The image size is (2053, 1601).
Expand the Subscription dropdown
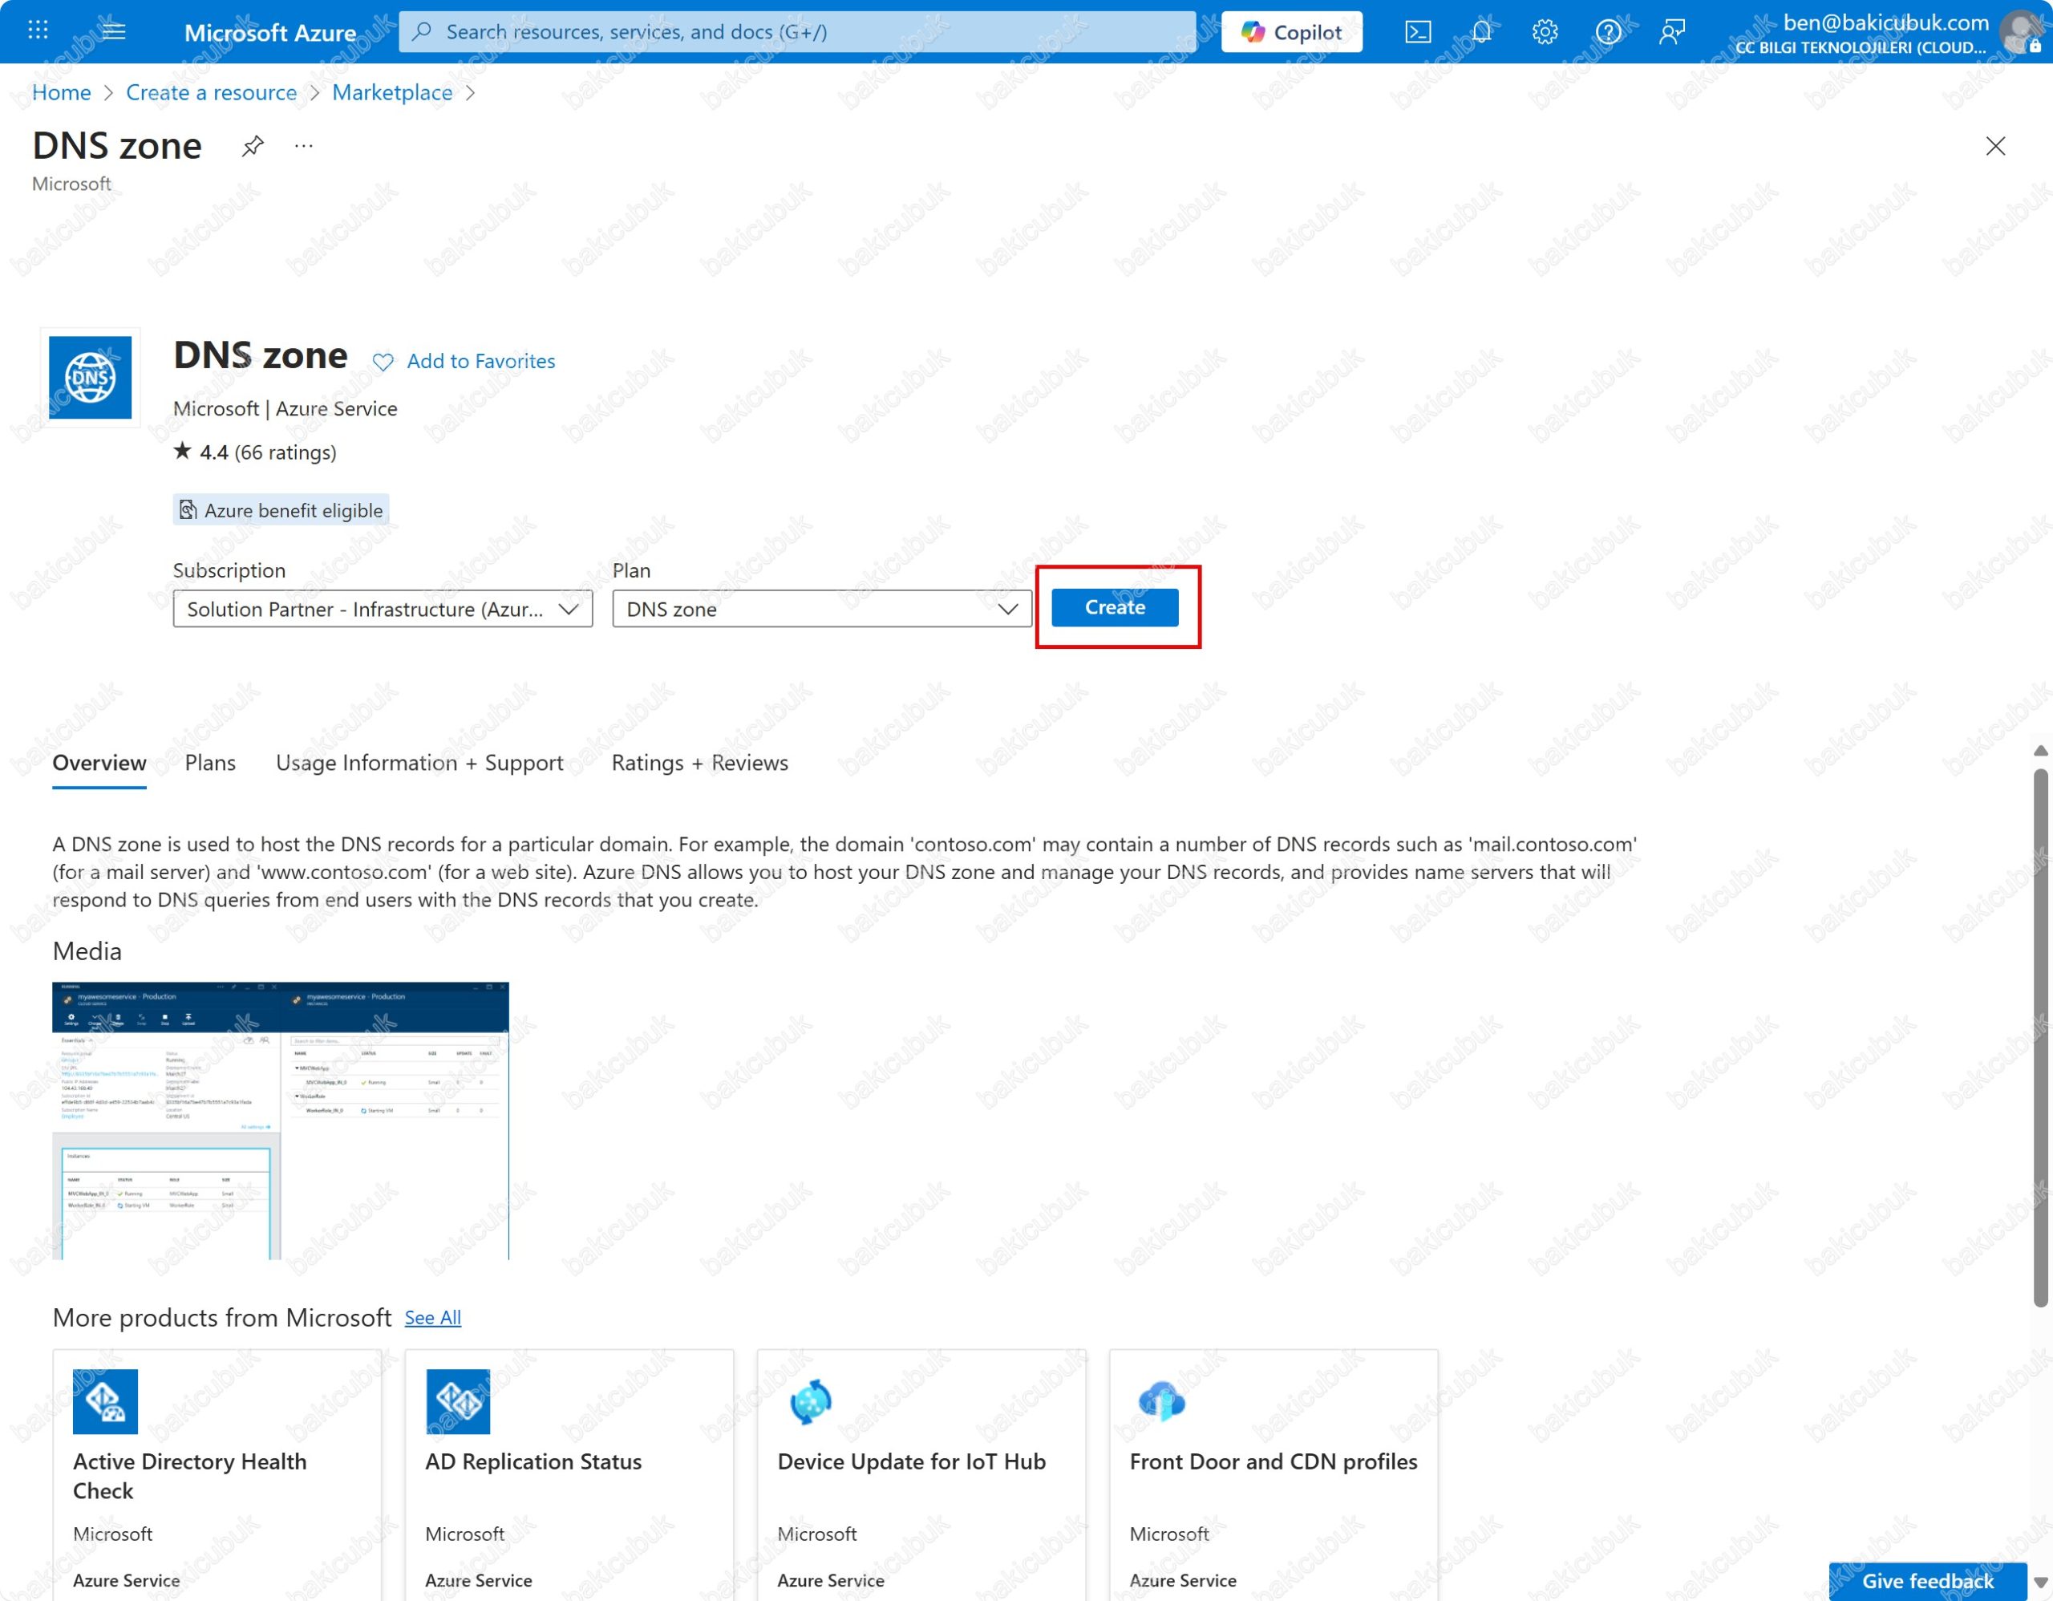(x=383, y=609)
